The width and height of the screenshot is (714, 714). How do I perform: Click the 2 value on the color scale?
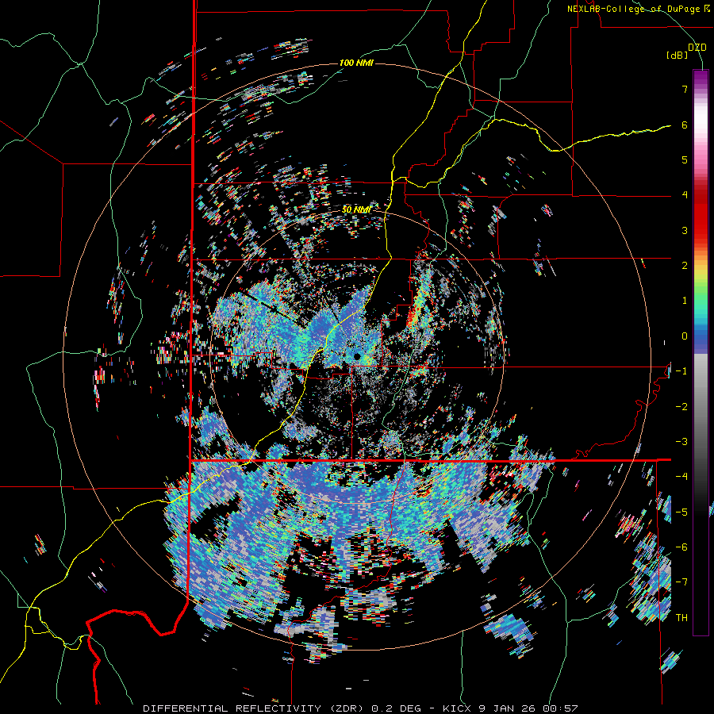pyautogui.click(x=685, y=266)
